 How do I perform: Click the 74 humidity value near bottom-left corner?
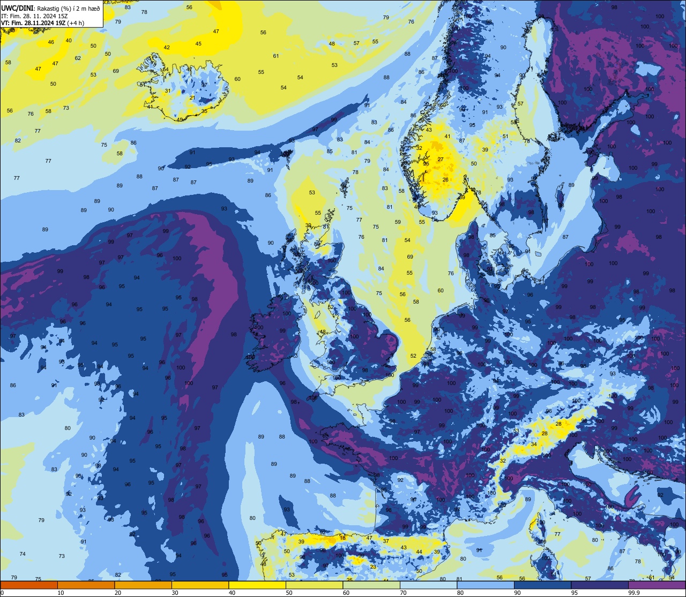click(23, 554)
